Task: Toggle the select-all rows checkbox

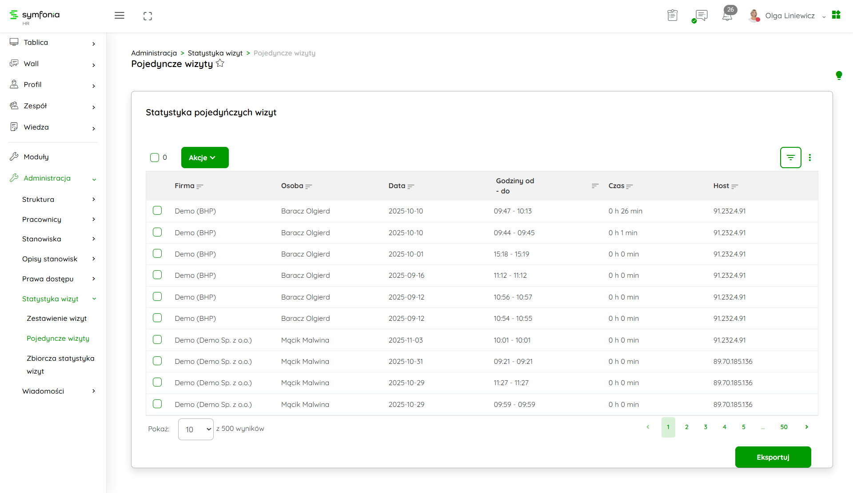Action: coord(155,158)
